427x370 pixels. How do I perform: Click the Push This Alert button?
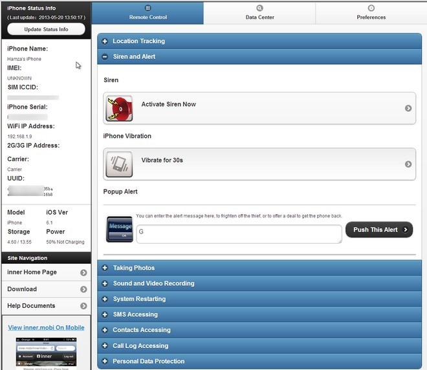379,230
